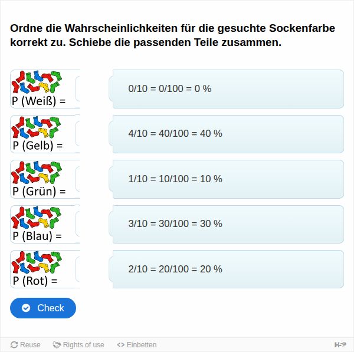Click the Check button
The width and height of the screenshot is (354, 352).
43,308
